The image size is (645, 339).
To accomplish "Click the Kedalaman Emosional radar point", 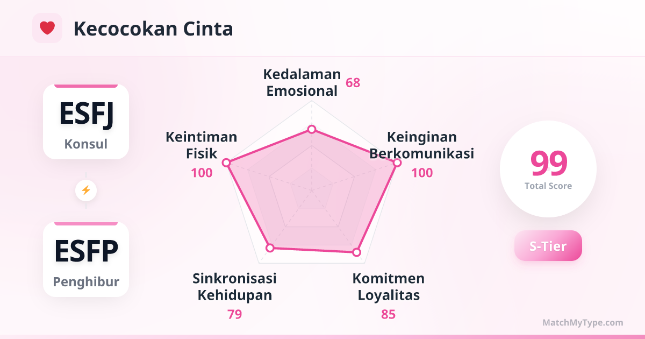I will [x=311, y=130].
